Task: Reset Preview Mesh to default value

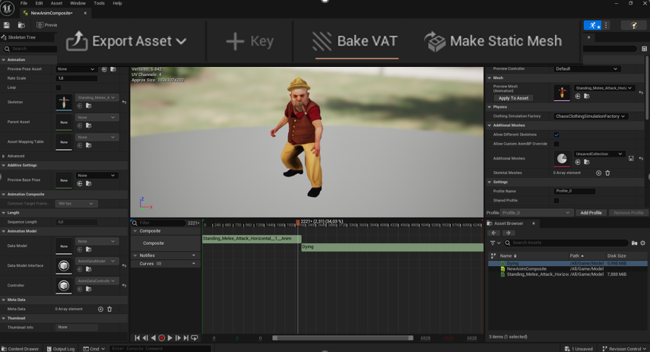Action: [x=641, y=93]
